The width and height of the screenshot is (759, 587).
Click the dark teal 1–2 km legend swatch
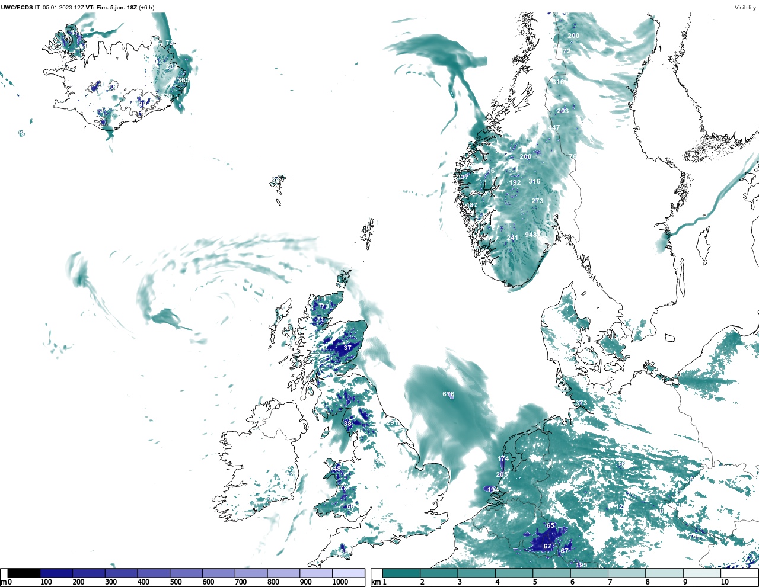(x=401, y=573)
